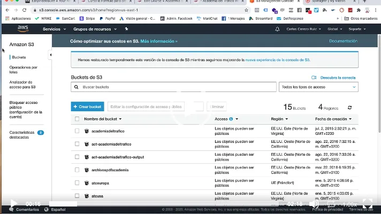This screenshot has width=381, height=214.
Task: Change the 1.00x playback speed
Action: [x=349, y=204]
